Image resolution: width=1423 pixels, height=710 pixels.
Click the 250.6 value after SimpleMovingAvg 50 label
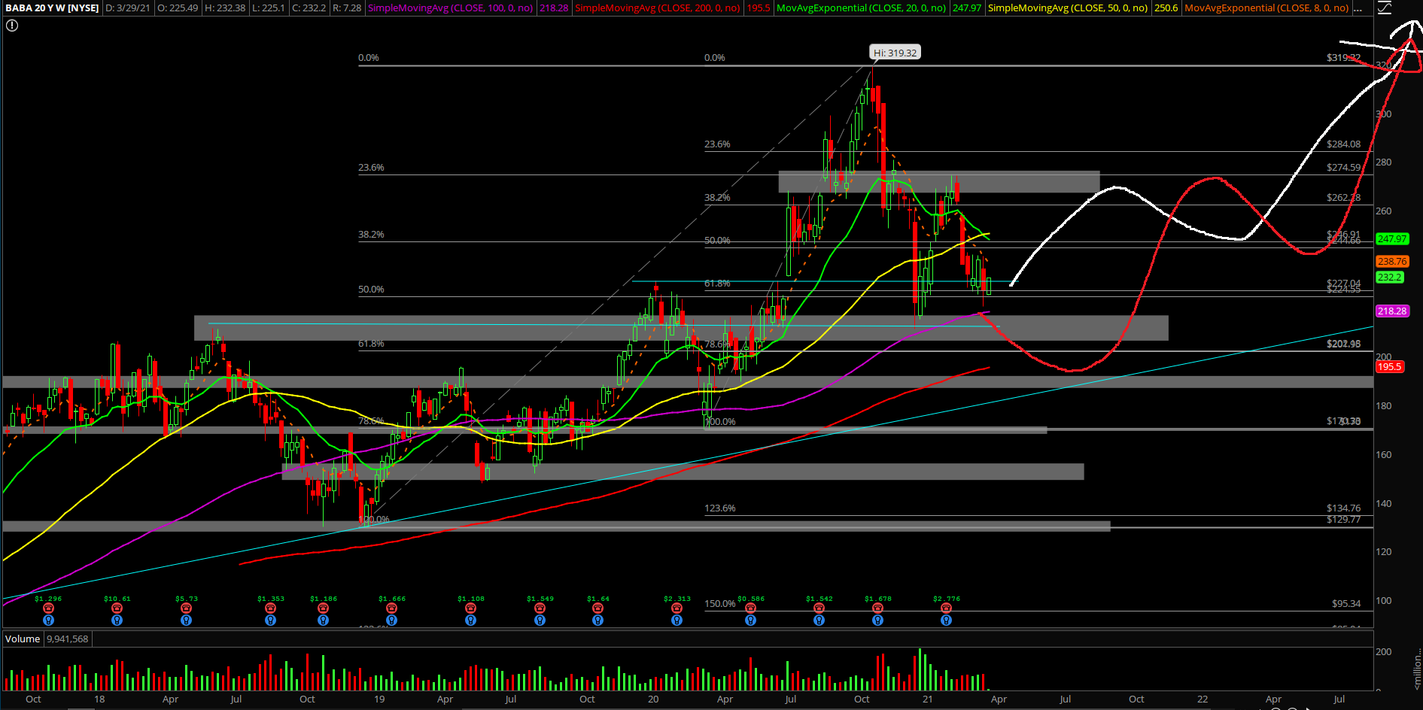[x=1166, y=8]
